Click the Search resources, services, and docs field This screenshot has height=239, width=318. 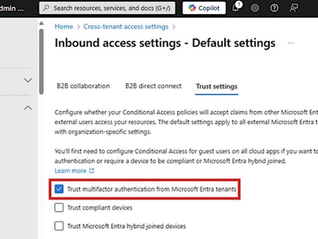point(107,8)
